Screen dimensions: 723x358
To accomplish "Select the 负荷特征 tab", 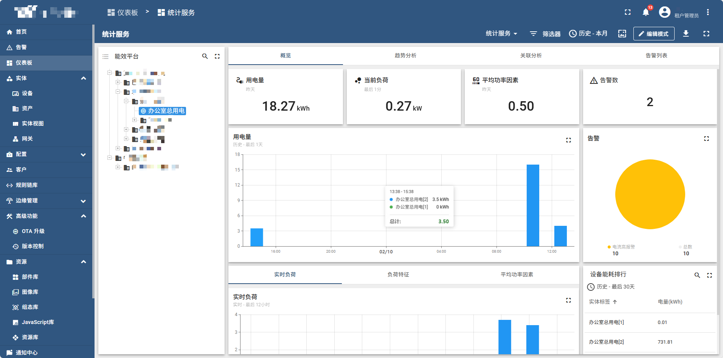I will (x=398, y=275).
